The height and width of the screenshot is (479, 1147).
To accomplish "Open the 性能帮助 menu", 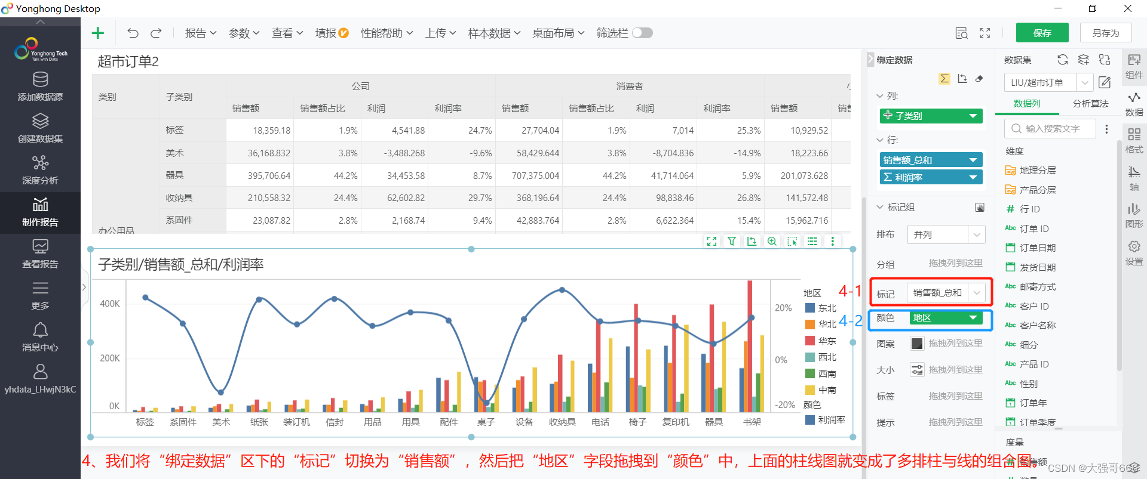I will [387, 33].
